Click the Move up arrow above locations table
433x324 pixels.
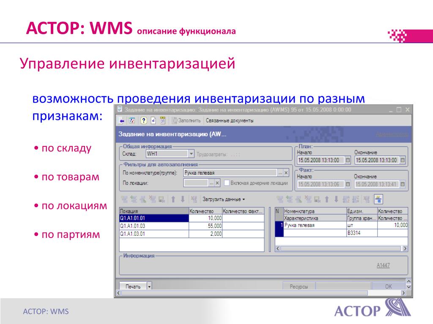coord(173,199)
